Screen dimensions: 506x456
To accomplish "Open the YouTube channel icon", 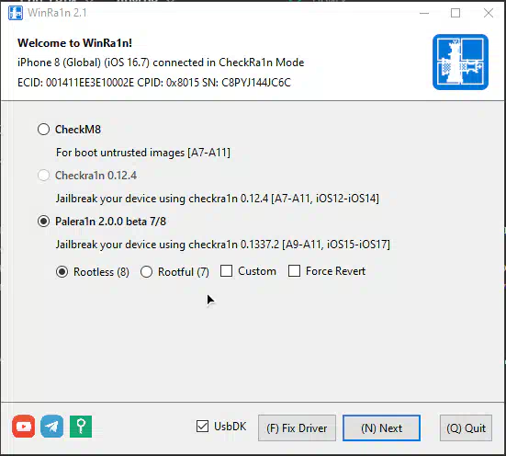I will coord(24,427).
